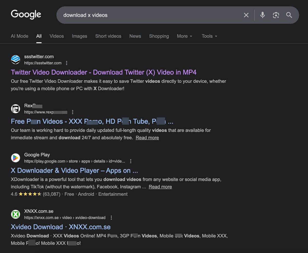Open Twitter Video Downloader result title

pos(104,72)
